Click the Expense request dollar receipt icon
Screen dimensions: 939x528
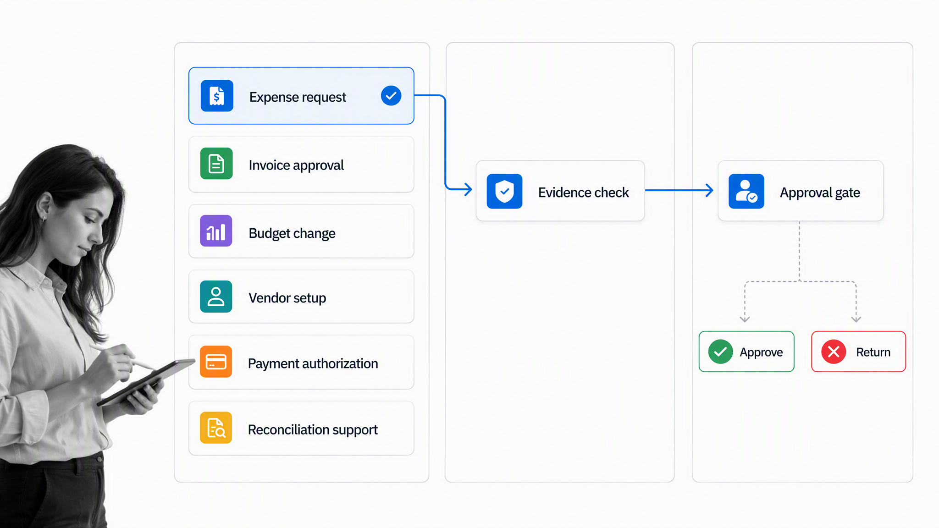point(217,96)
